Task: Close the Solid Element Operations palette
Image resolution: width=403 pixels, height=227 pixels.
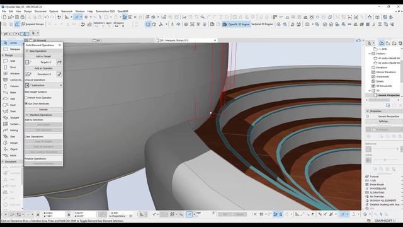Action: click(60, 45)
